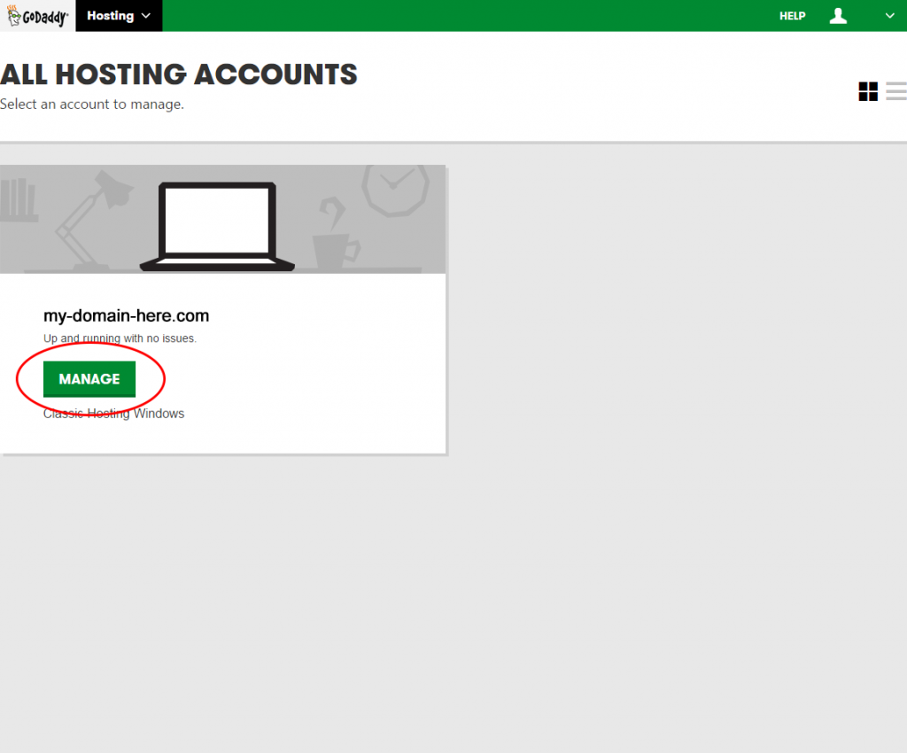907x753 pixels.
Task: Switch to list view
Action: (896, 91)
